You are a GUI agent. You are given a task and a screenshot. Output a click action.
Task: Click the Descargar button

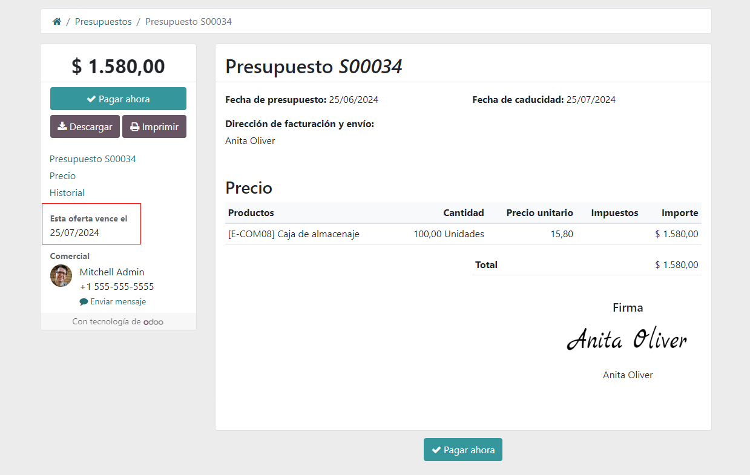click(85, 126)
